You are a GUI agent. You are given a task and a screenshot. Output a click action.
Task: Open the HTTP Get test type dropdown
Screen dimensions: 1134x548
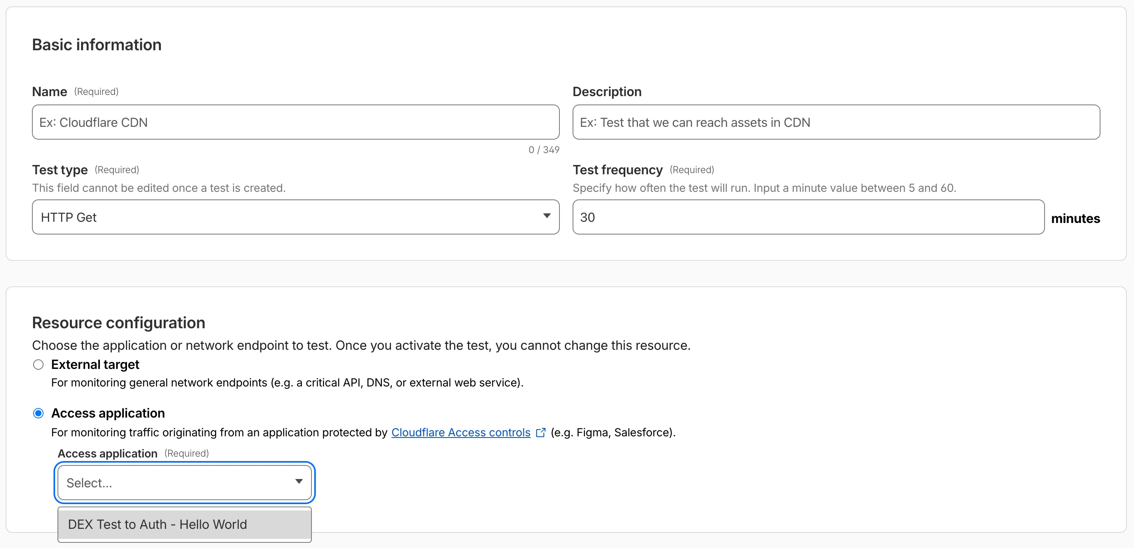coord(295,217)
